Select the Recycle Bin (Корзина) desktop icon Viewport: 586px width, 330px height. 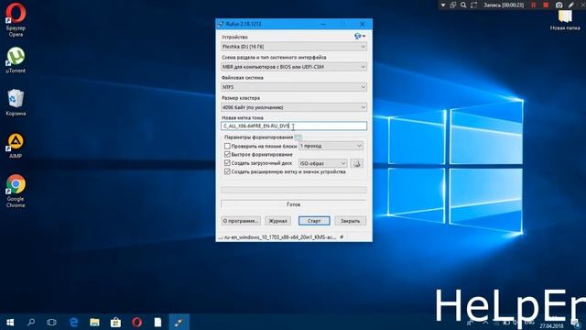(16, 102)
